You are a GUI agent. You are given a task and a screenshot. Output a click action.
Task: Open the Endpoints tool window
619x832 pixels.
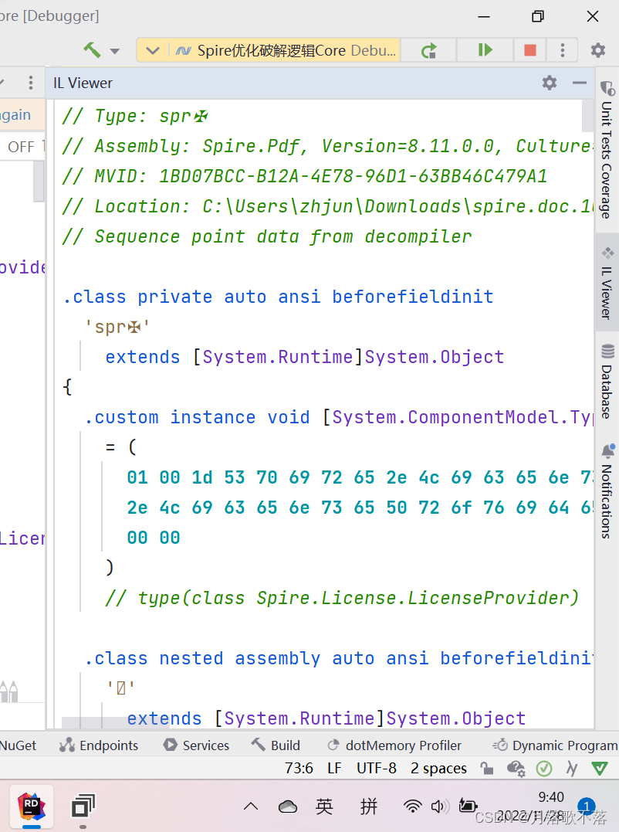pos(99,745)
